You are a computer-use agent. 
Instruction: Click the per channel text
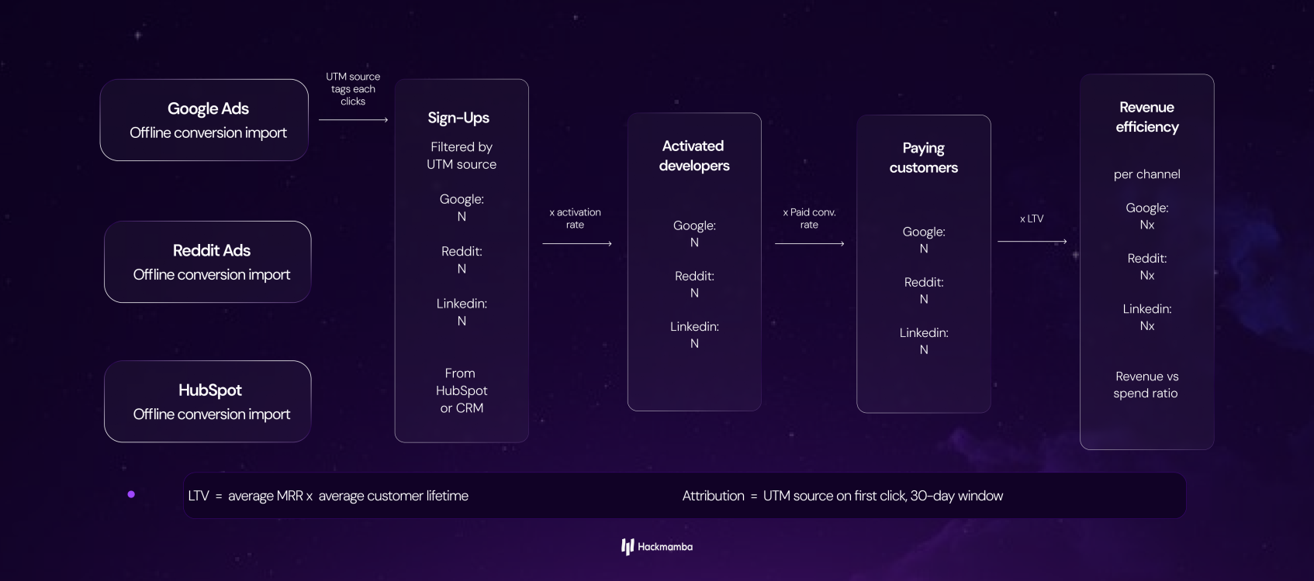coord(1146,174)
